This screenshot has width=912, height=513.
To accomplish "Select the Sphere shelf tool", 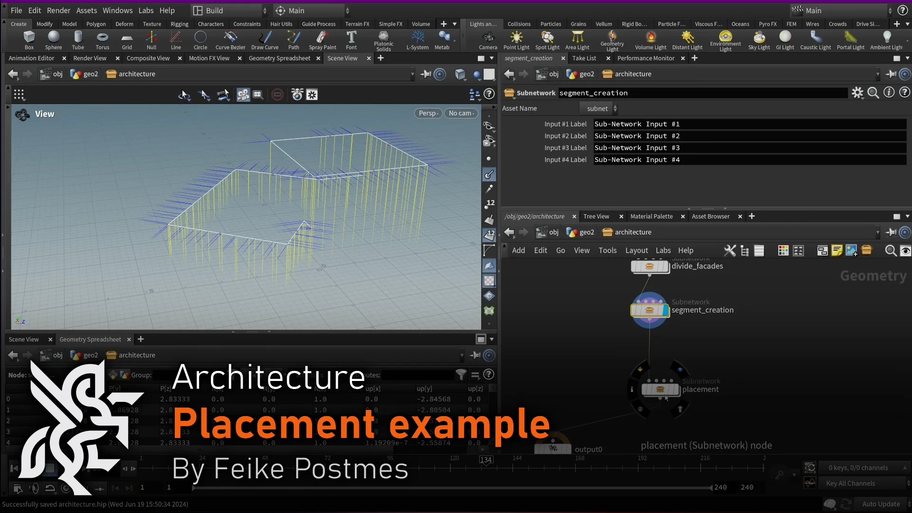I will [53, 40].
